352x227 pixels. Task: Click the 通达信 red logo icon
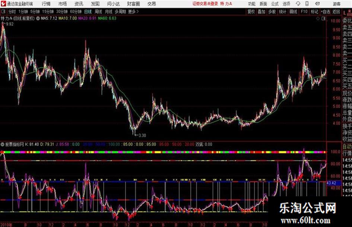[x=3, y=4]
